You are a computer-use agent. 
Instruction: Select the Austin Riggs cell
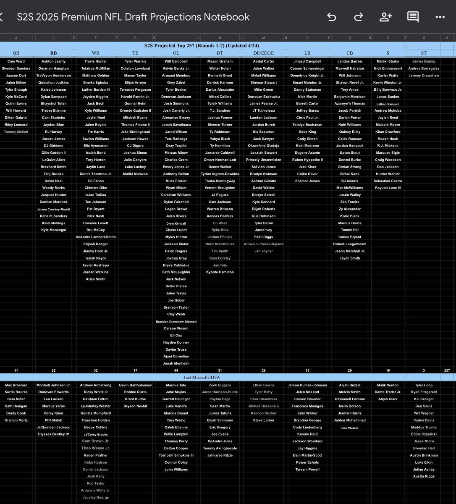[x=424, y=476]
